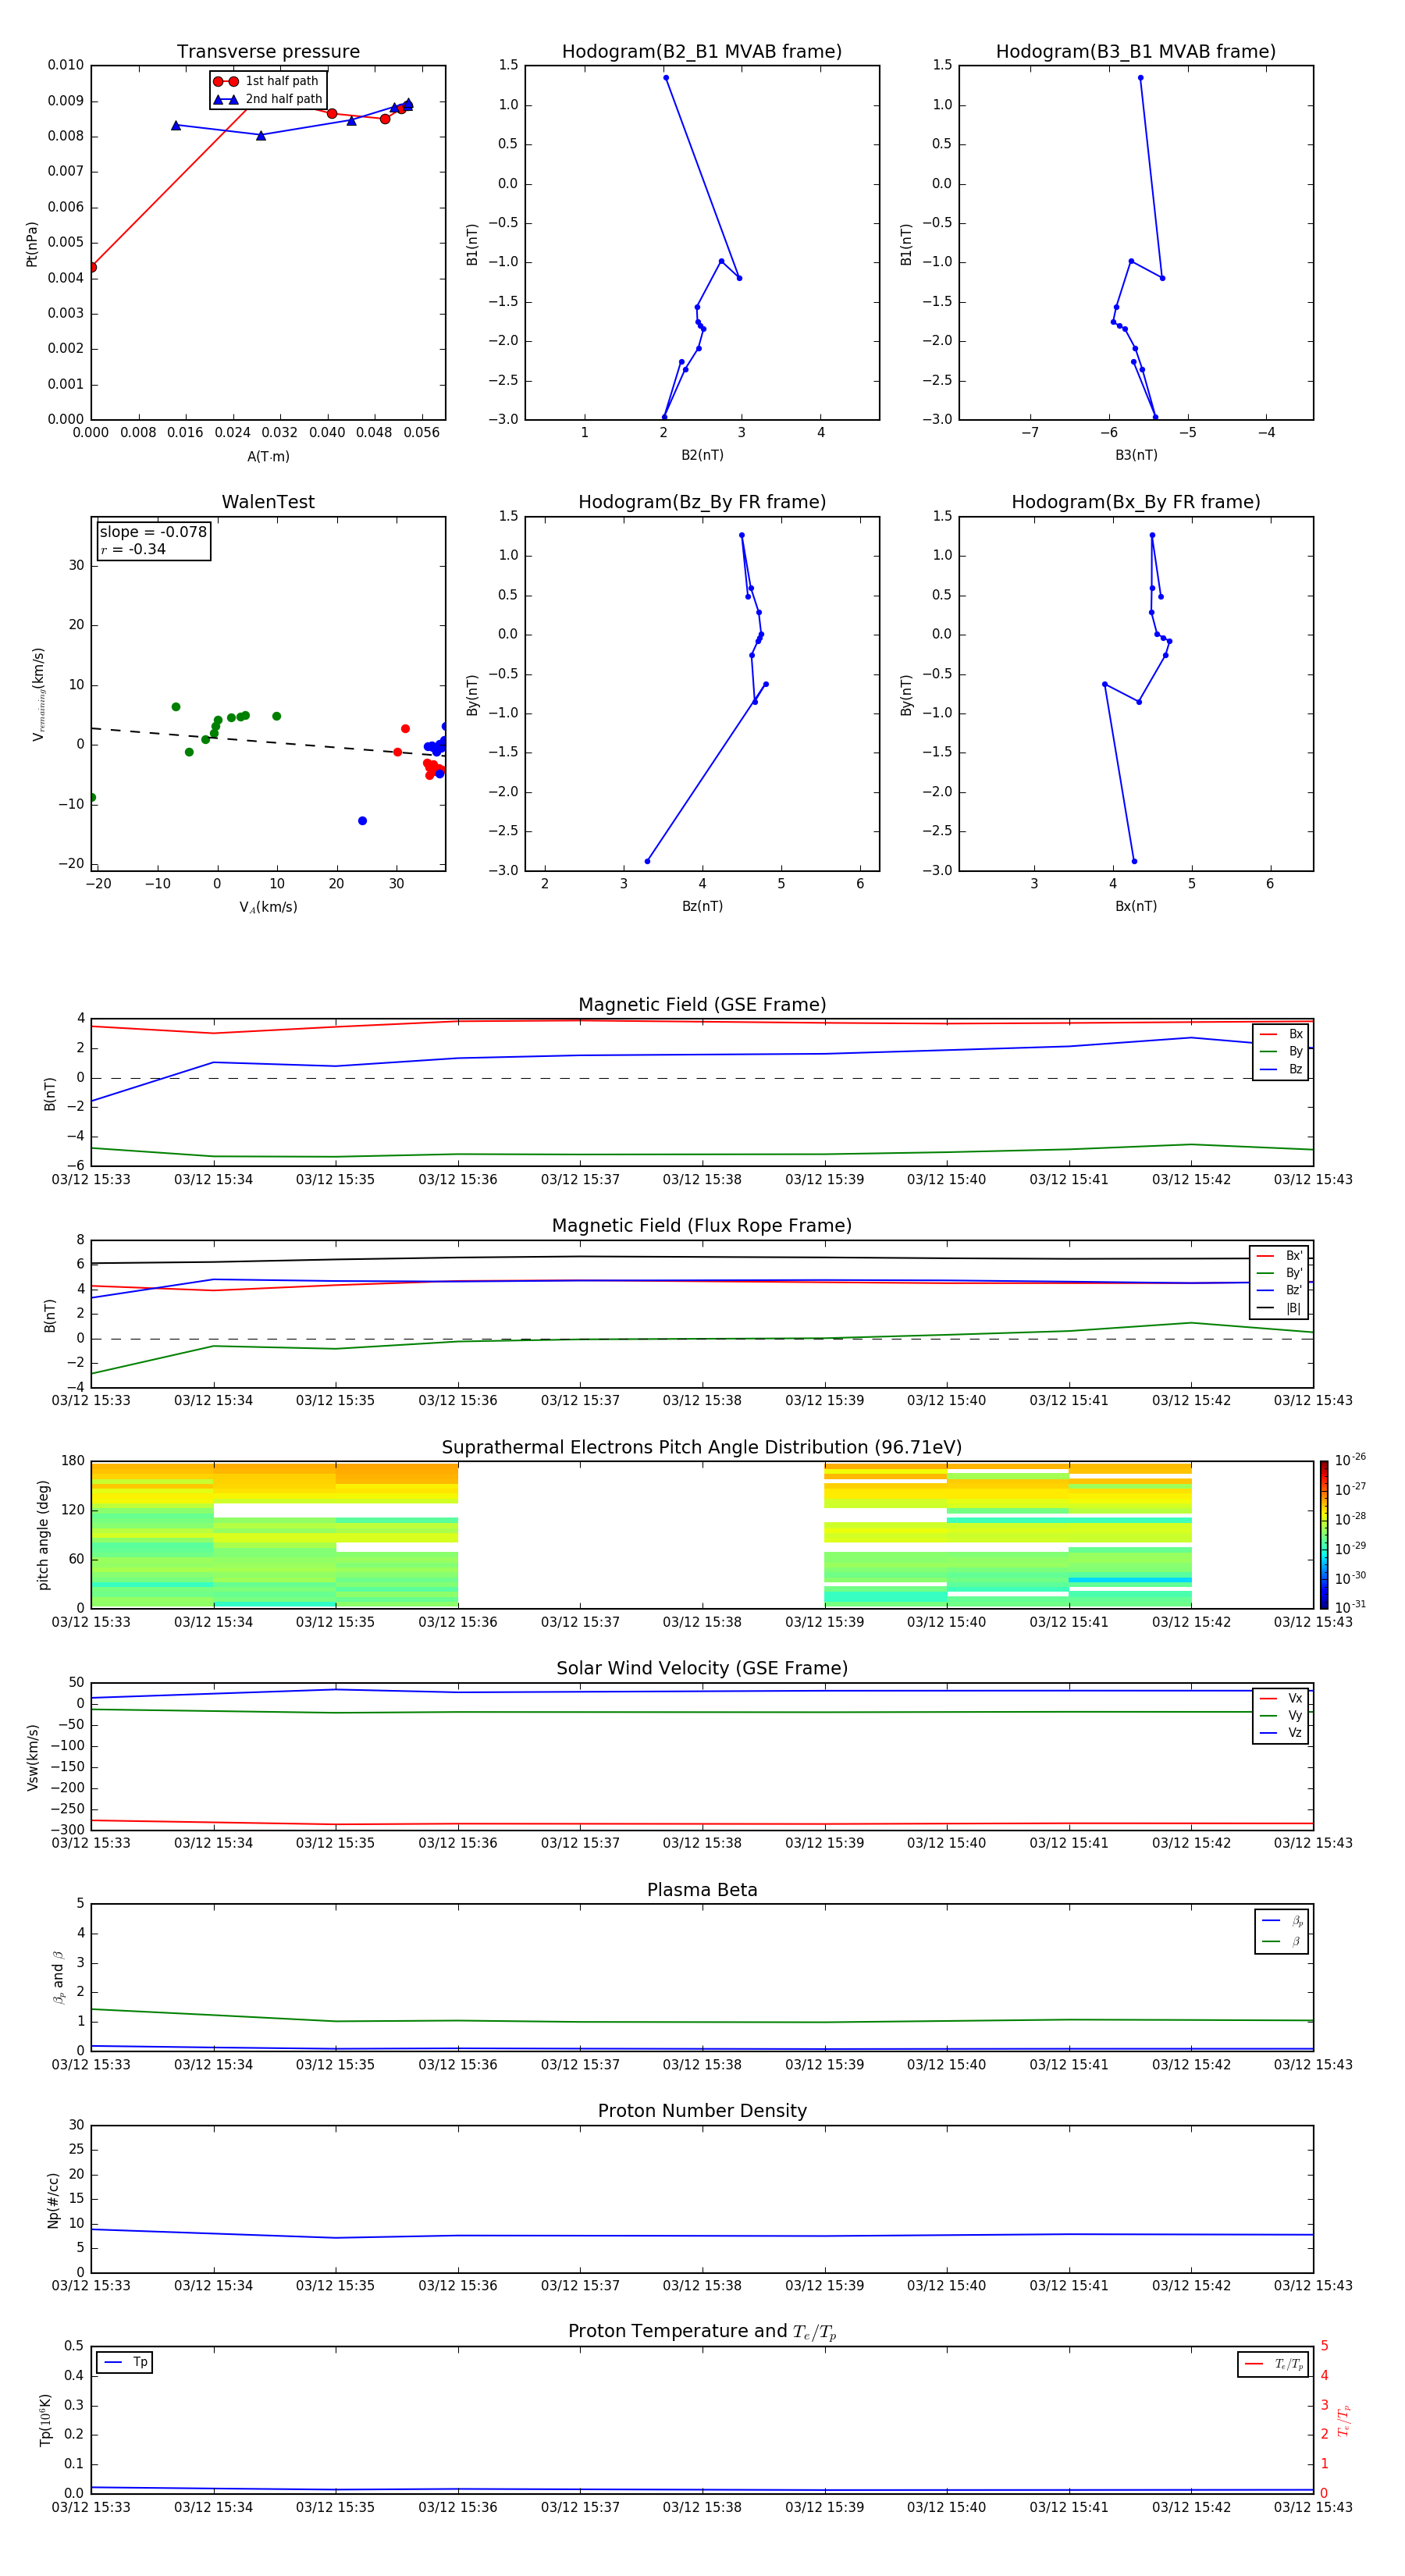
Task: Click the isolated blue point in WalenTest
Action: coord(362,821)
